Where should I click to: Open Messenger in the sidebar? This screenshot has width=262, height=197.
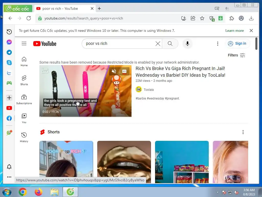9,42
